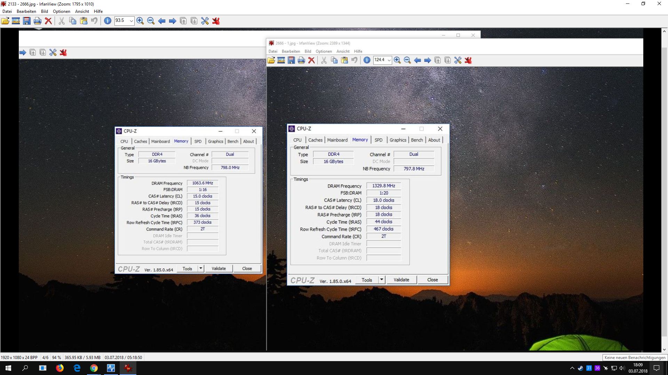The image size is (668, 375).
Task: Click the Open file folder icon in main toolbar
Action: 5,21
